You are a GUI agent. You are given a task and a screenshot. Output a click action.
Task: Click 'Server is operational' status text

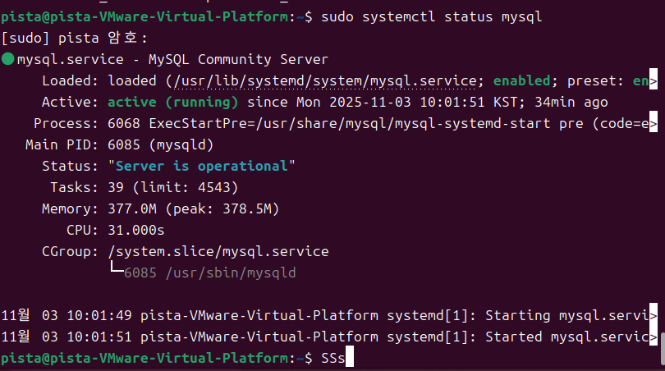201,166
